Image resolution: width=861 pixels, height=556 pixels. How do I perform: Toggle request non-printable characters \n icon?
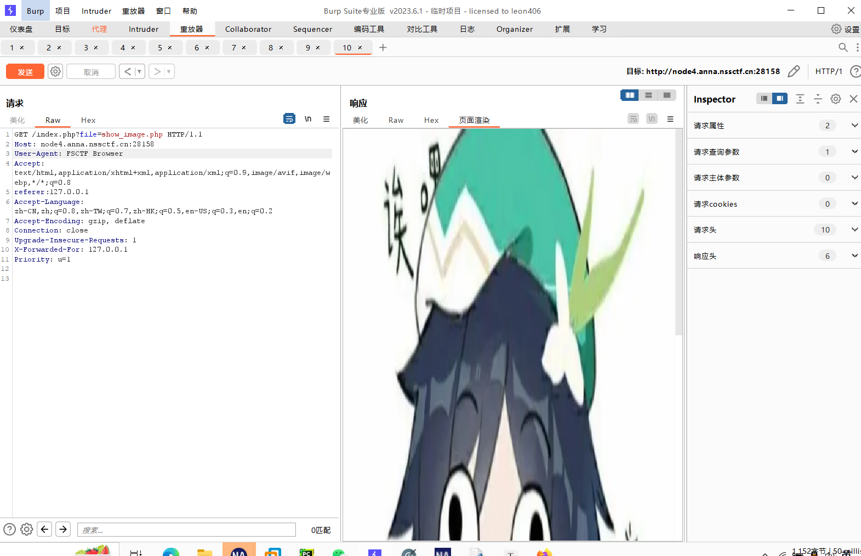(308, 118)
